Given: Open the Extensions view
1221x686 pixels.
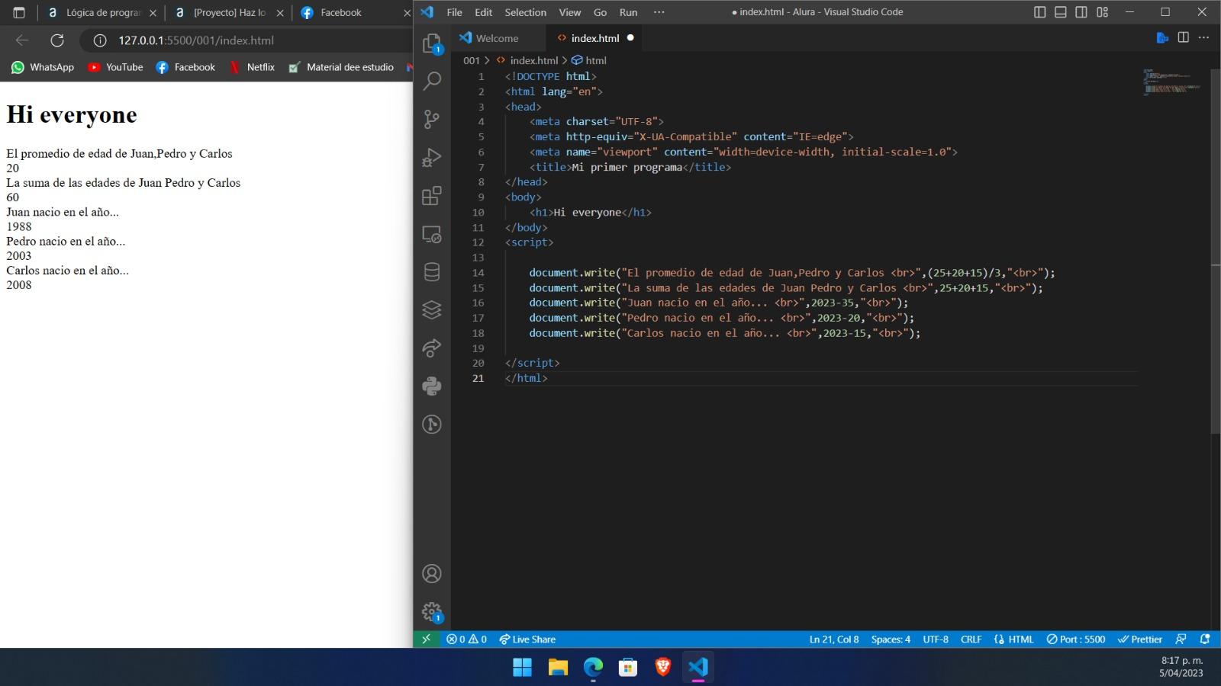Looking at the screenshot, I should coord(432,195).
